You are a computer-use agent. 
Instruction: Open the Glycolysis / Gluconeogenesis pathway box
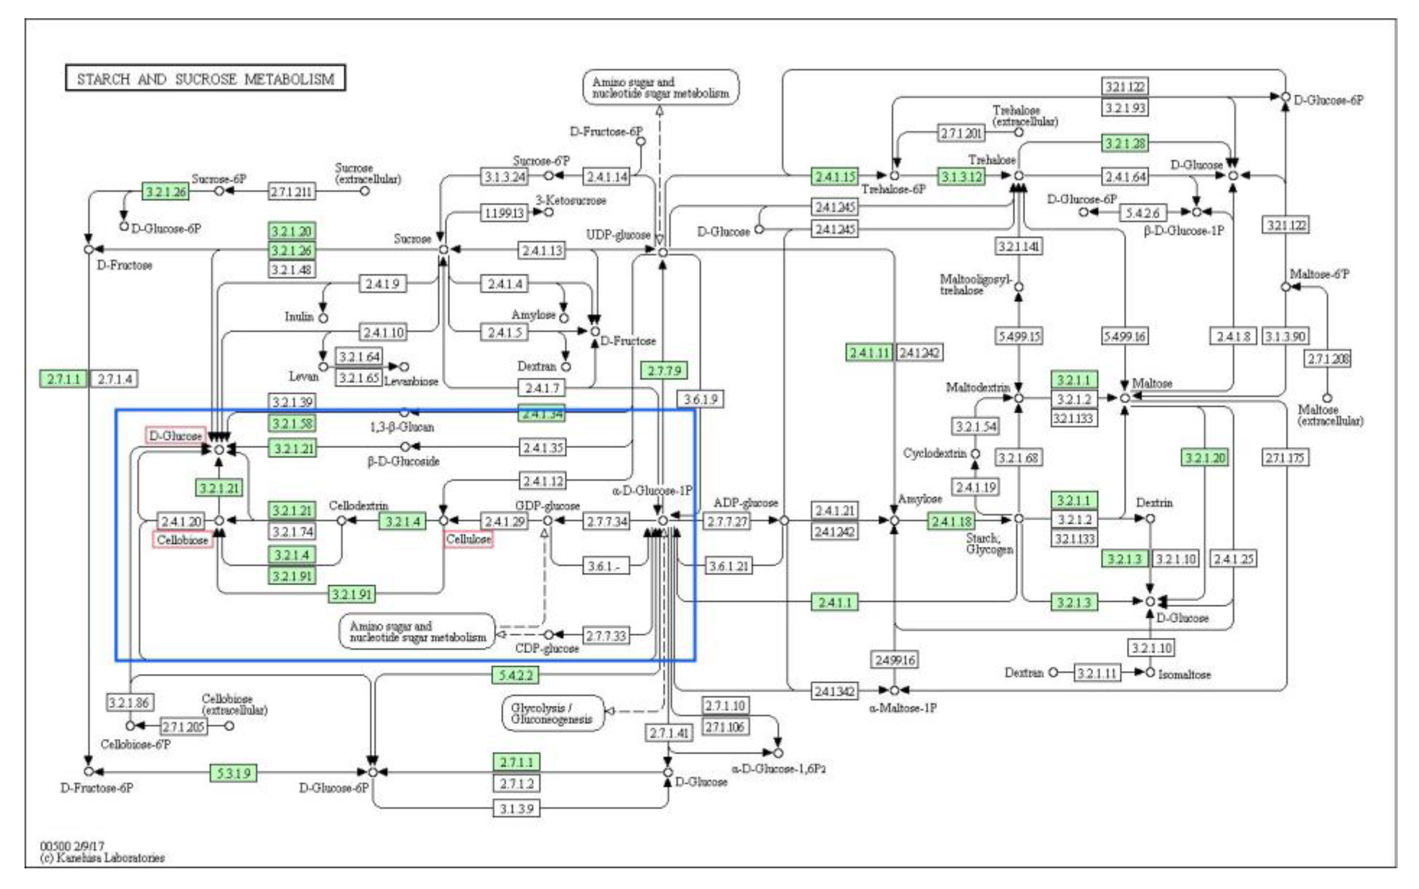[x=552, y=713]
